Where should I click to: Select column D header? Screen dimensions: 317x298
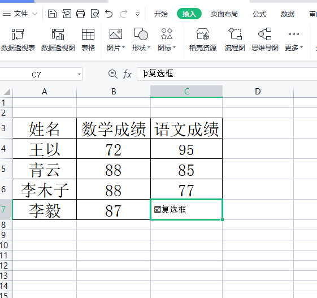point(258,92)
